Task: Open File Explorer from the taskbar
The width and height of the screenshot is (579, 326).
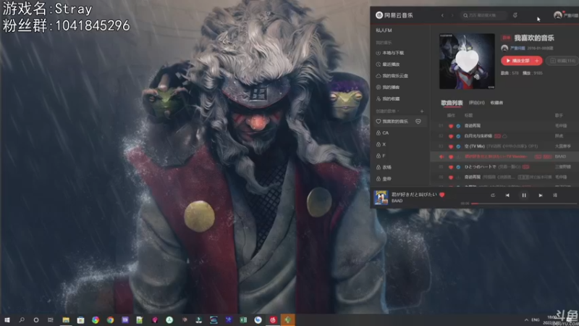Action: 66,319
